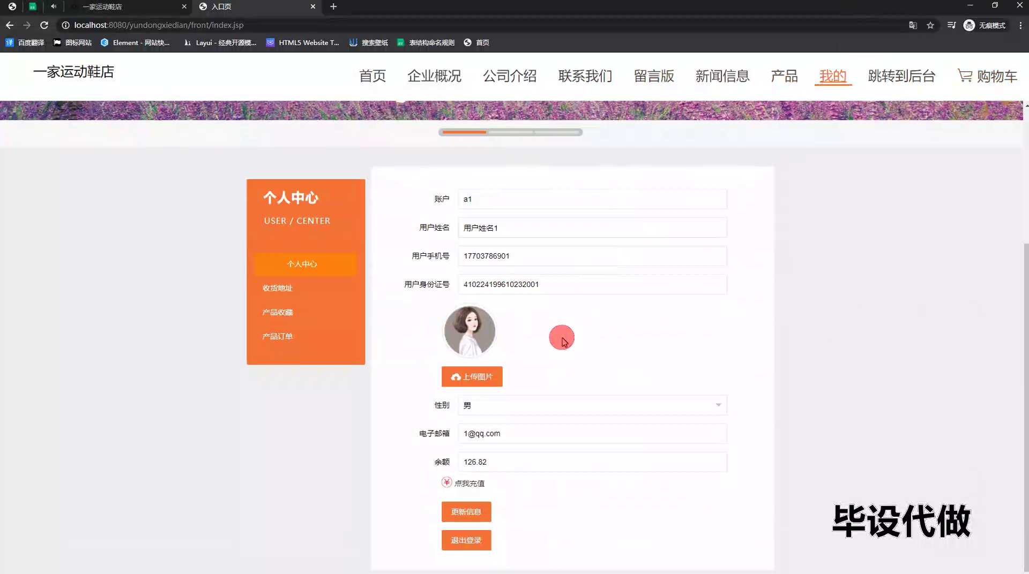Open the 百度翻译 bookmark
The height and width of the screenshot is (574, 1029).
(x=25, y=42)
